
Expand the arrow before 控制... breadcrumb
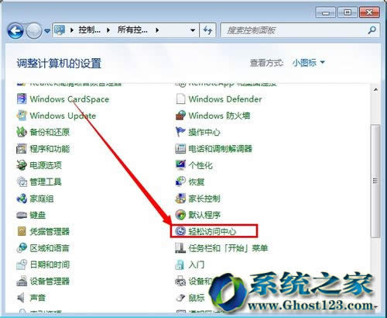point(72,30)
